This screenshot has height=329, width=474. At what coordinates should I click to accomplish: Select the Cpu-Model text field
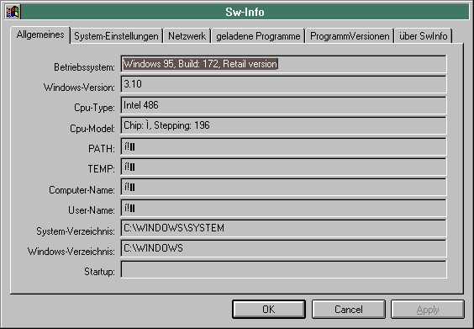[283, 125]
